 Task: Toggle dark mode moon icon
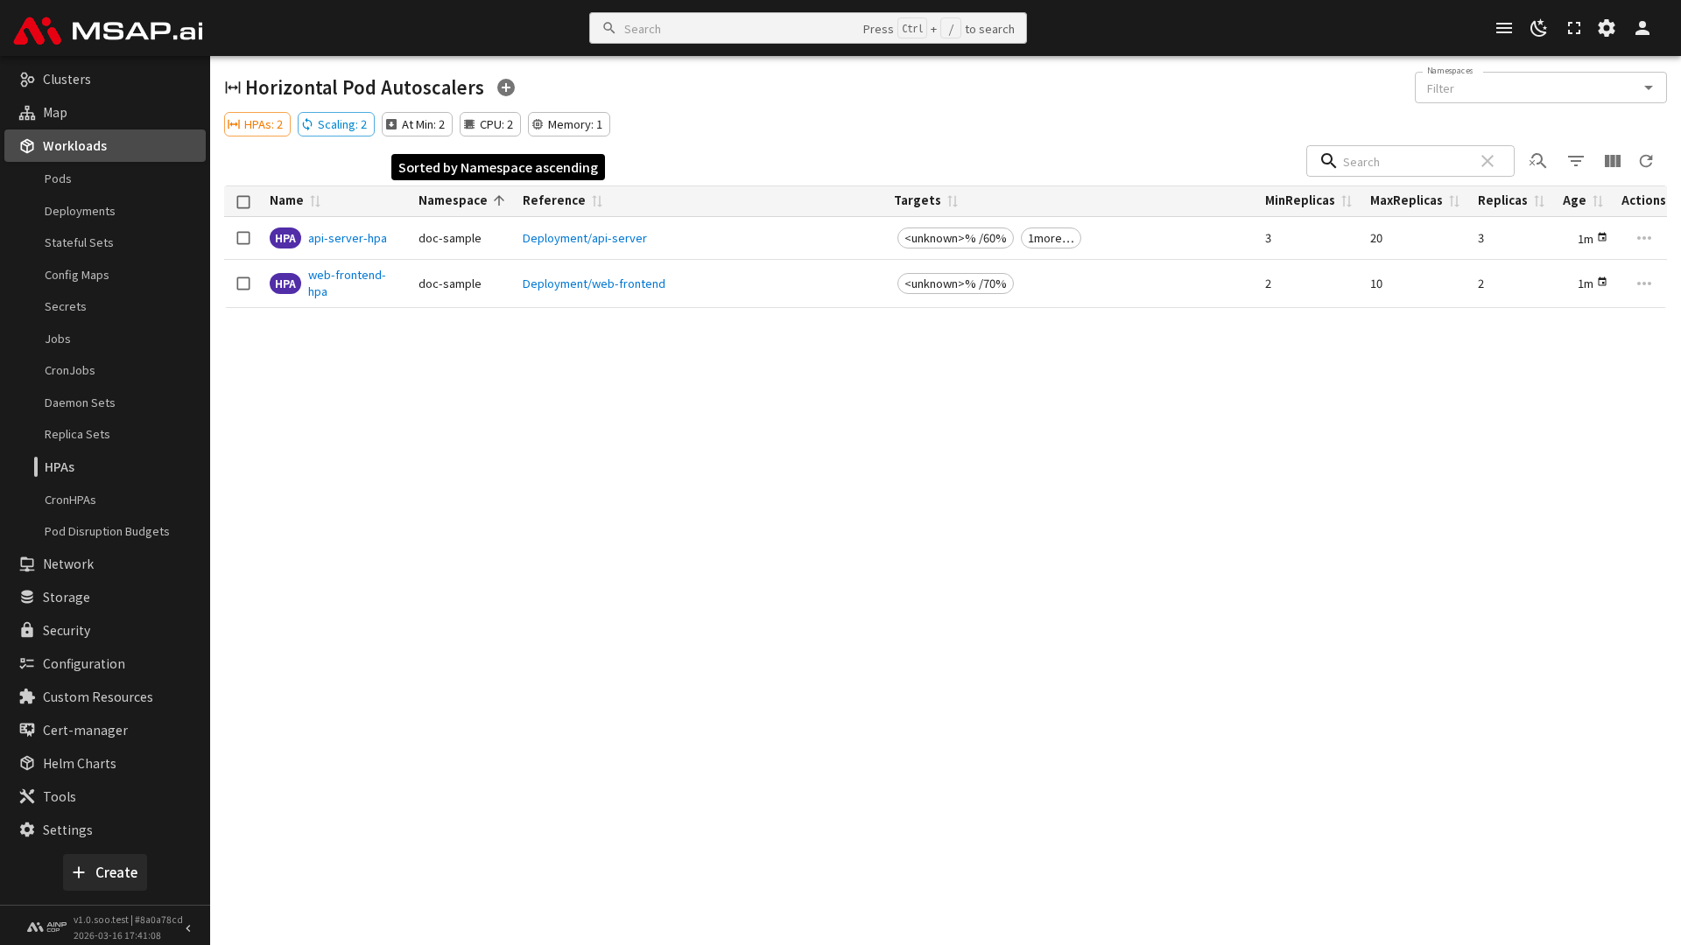pos(1538,28)
